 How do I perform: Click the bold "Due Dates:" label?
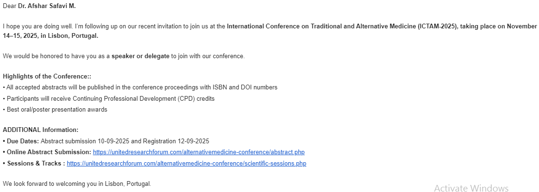click(22, 141)
